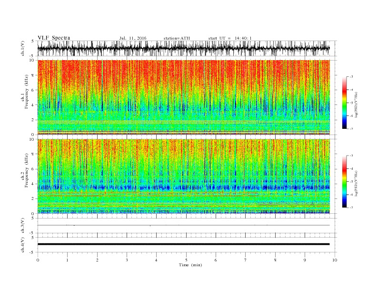Click time axis tick label '1'

67,260
